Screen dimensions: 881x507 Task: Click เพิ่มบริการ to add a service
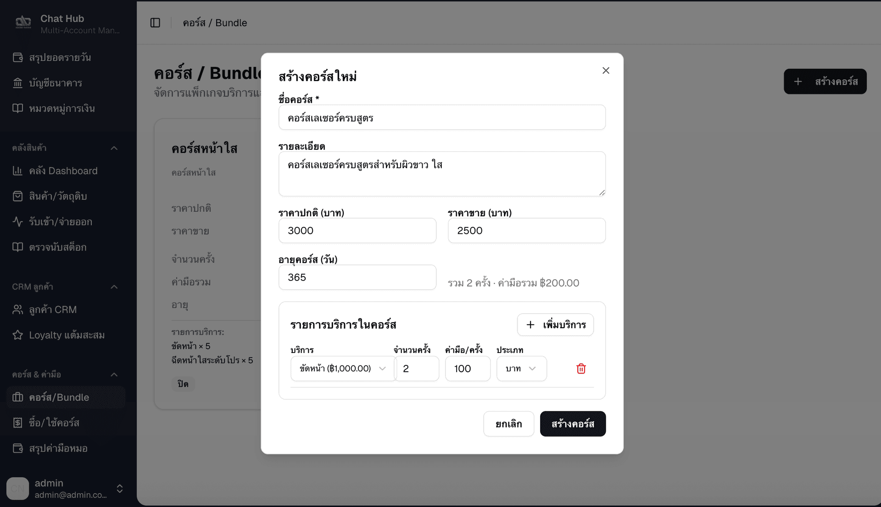pyautogui.click(x=555, y=325)
